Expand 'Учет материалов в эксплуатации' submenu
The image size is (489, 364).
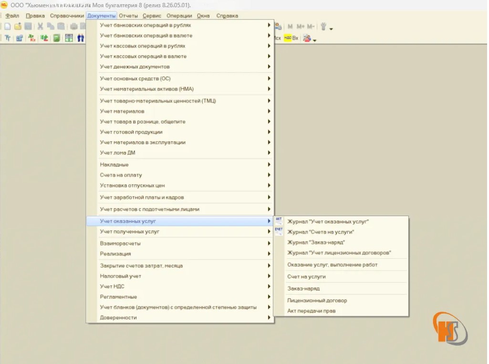pyautogui.click(x=180, y=142)
